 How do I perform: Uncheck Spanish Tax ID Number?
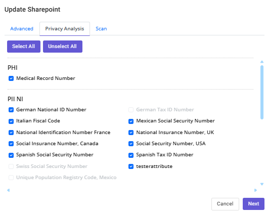pos(131,155)
